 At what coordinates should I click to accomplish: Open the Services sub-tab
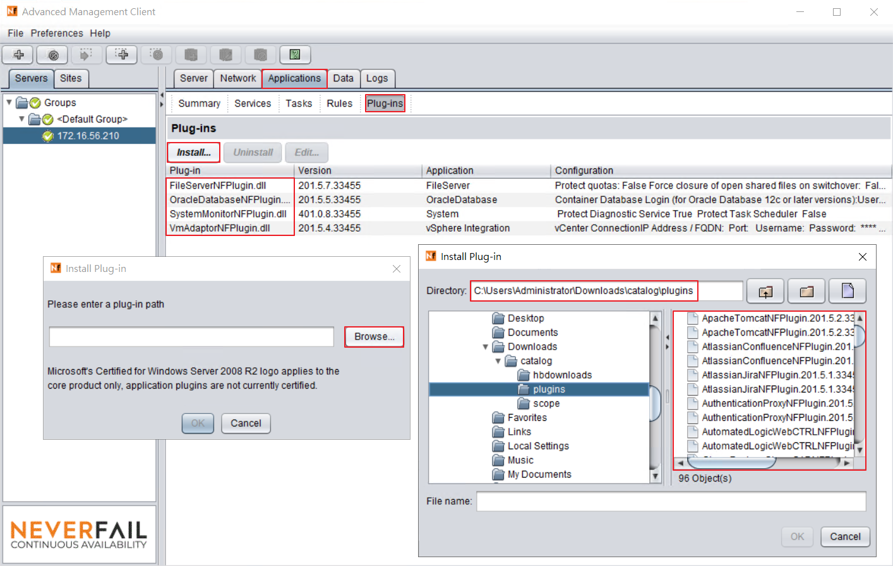(253, 103)
